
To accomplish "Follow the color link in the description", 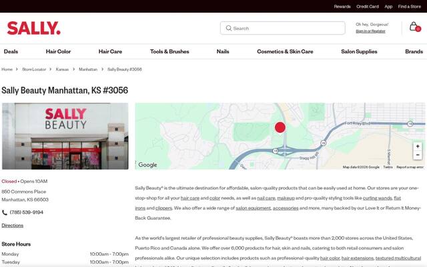I will [x=215, y=198].
